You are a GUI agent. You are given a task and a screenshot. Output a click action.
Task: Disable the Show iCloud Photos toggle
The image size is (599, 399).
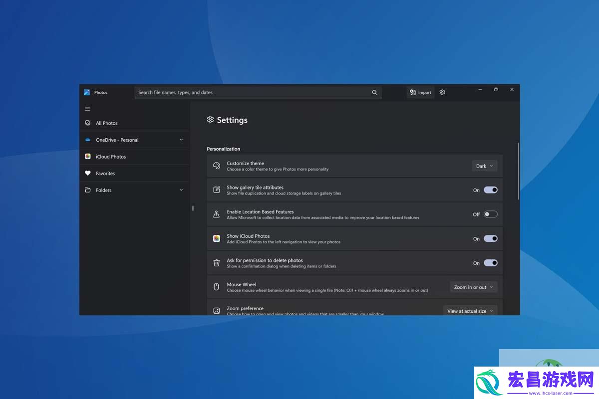coord(491,238)
